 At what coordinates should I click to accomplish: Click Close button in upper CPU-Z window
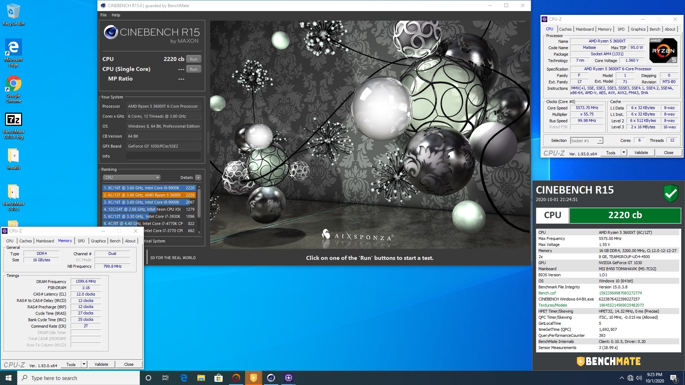(669, 153)
